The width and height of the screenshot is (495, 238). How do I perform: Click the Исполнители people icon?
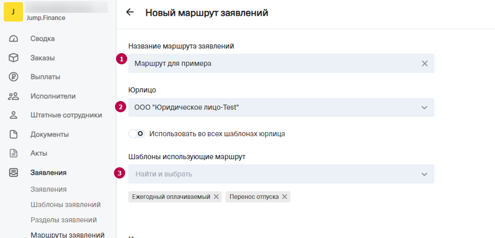(14, 96)
